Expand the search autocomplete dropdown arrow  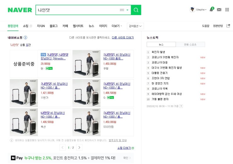128,10
